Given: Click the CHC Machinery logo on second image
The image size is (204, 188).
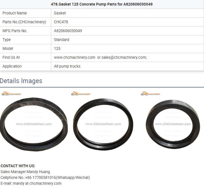Looking at the screenshot, I should point(81,93).
